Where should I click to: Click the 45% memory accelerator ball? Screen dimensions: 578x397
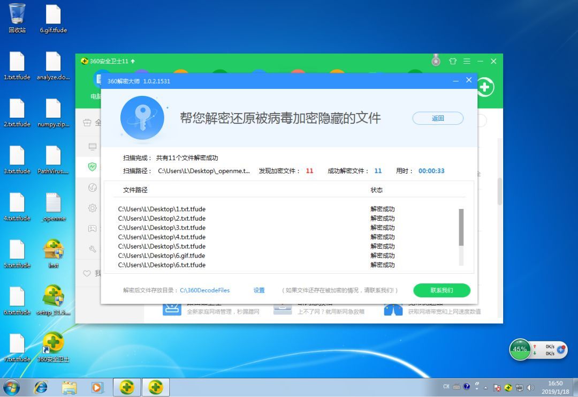click(520, 349)
